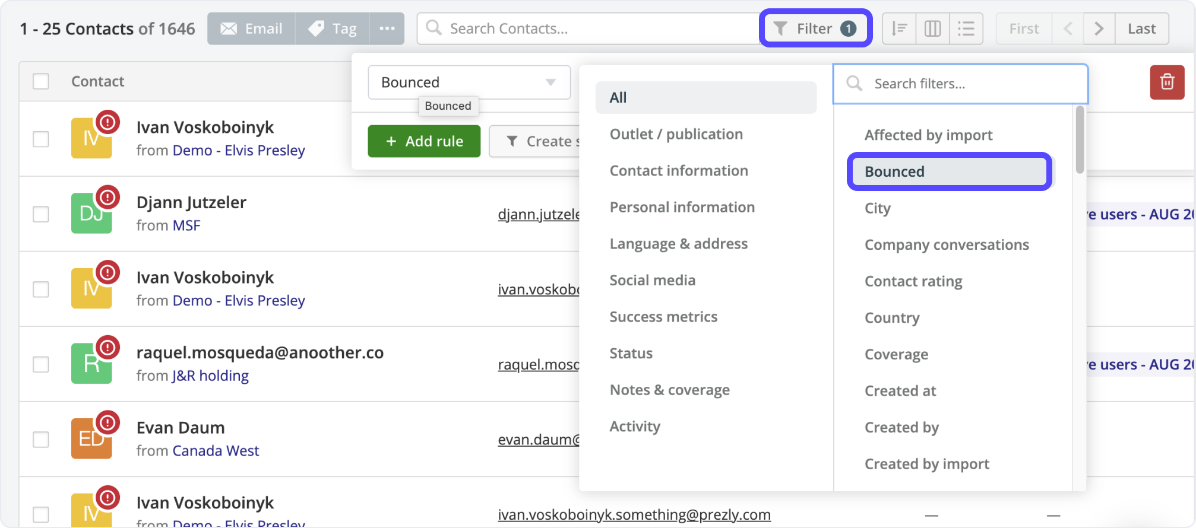
Task: Click the ED avatar thumbnail
Action: pyautogui.click(x=91, y=438)
